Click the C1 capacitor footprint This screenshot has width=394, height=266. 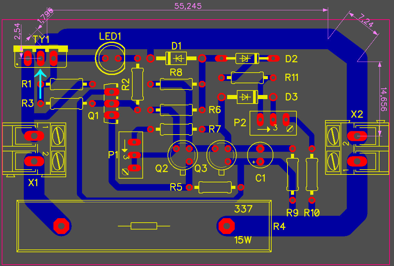point(260,154)
